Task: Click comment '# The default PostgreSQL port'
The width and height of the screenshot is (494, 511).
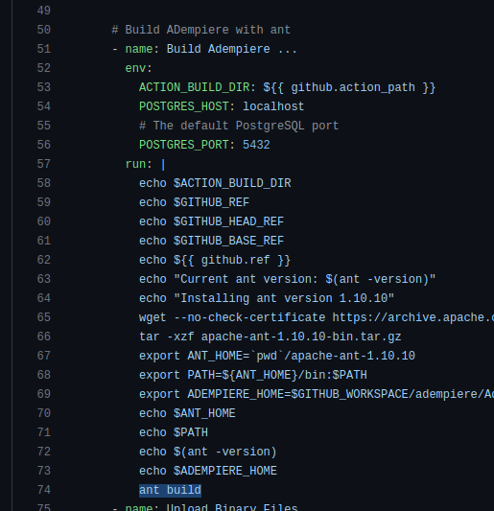Action: [x=239, y=126]
